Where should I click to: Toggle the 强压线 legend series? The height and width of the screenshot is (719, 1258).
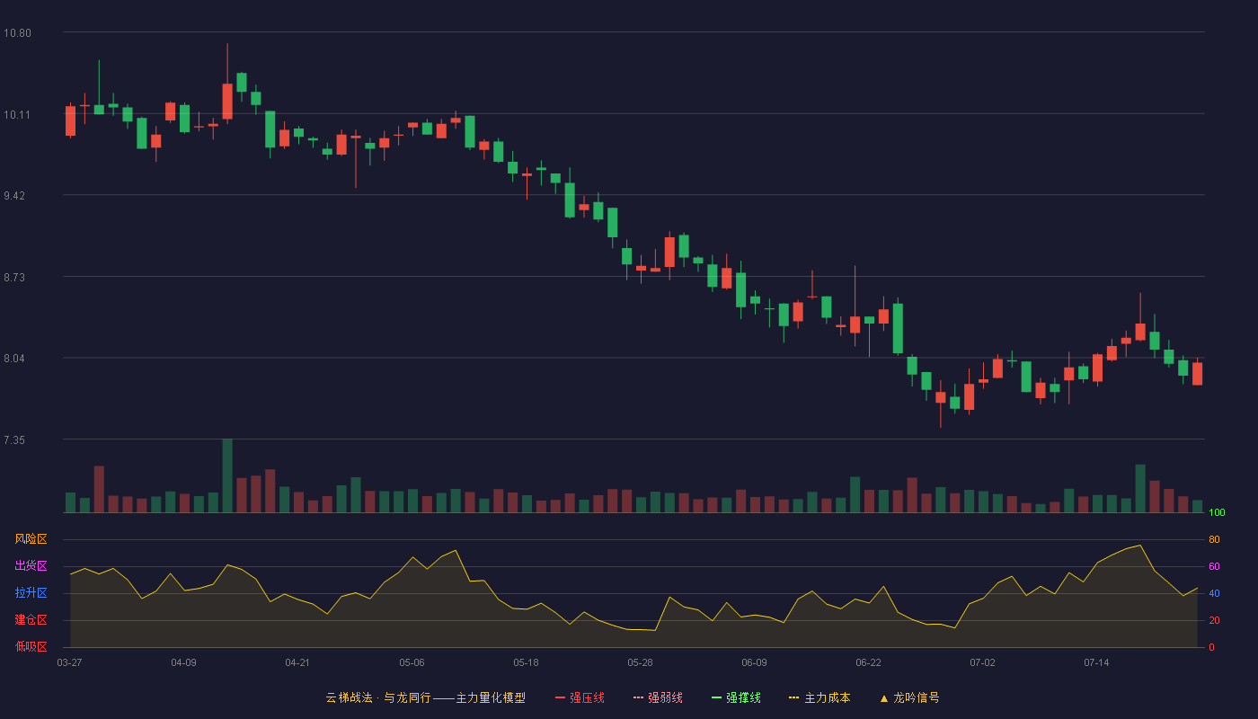580,697
